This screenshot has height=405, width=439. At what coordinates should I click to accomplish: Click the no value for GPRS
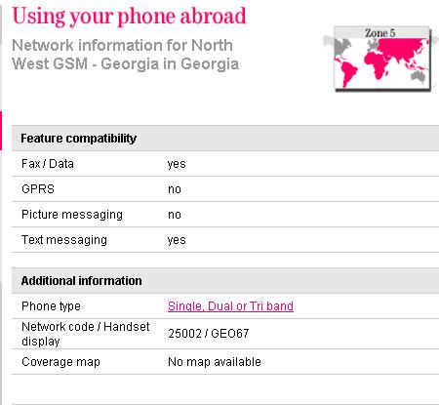[x=175, y=189]
